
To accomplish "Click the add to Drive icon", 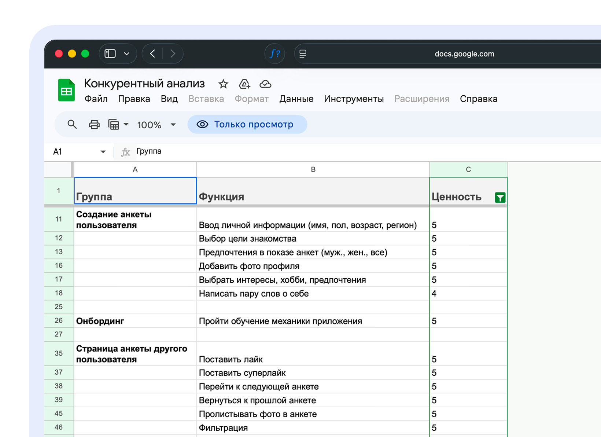I will tap(244, 84).
